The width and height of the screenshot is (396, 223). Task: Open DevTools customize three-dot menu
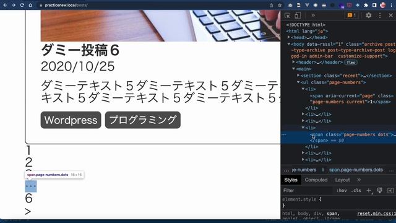tap(380, 15)
